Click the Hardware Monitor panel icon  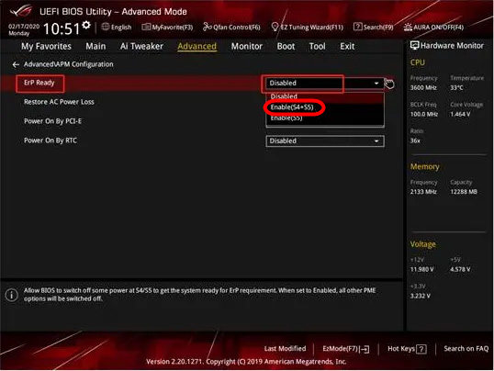point(414,45)
